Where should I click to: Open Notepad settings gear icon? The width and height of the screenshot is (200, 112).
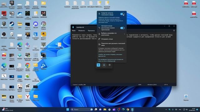pyautogui.click(x=174, y=30)
